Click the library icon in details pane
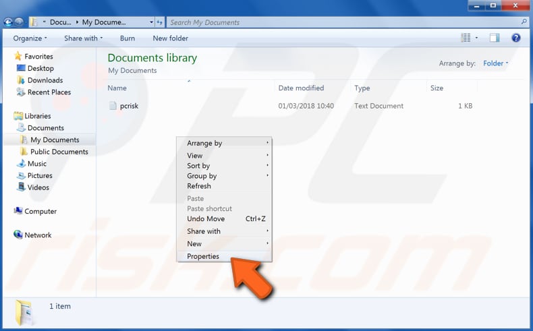This screenshot has height=331, width=533. coord(24,311)
